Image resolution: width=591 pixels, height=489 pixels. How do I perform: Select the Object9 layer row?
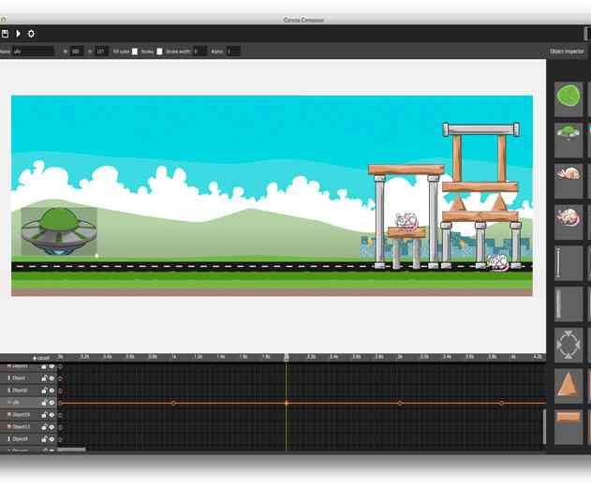[28, 439]
